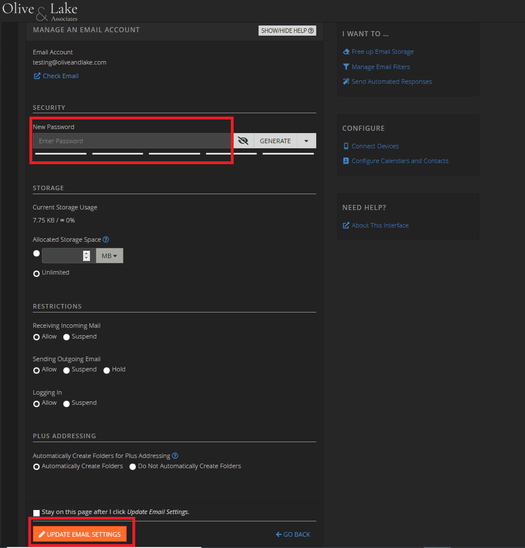Click the Free up Email Storage icon

[x=346, y=52]
